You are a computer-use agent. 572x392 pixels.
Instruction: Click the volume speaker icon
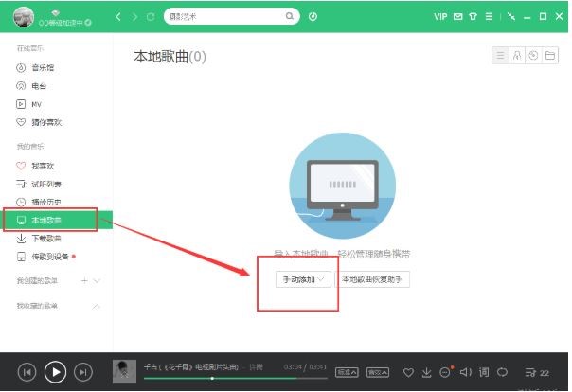pyautogui.click(x=466, y=372)
